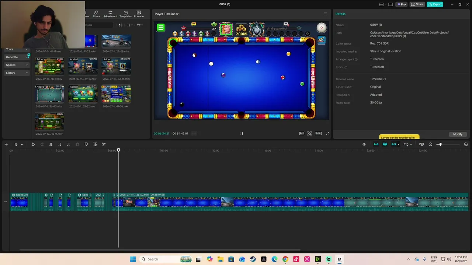The height and width of the screenshot is (265, 472).
Task: Expand the Yours section
Action: (x=17, y=49)
